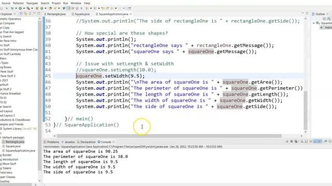The width and height of the screenshot is (332, 186).
Task: Switch to the Problems tab
Action: (51, 142)
